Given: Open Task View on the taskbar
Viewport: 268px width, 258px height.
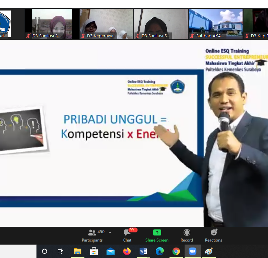Looking at the screenshot, I should pyautogui.click(x=61, y=251).
